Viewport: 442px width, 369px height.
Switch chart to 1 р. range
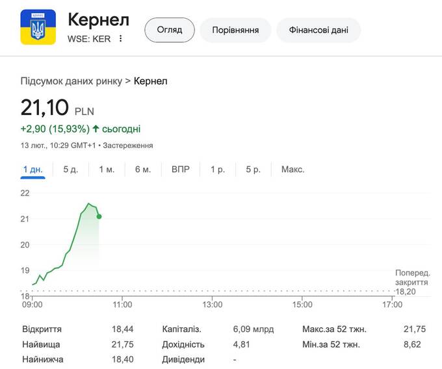tap(218, 170)
